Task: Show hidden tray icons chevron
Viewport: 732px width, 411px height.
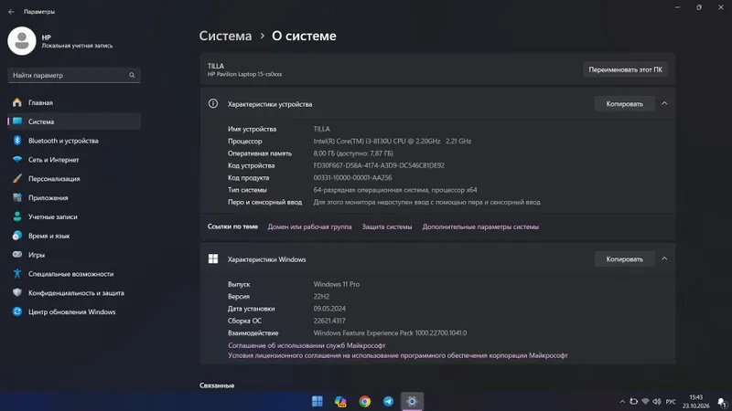Action: tap(622, 402)
